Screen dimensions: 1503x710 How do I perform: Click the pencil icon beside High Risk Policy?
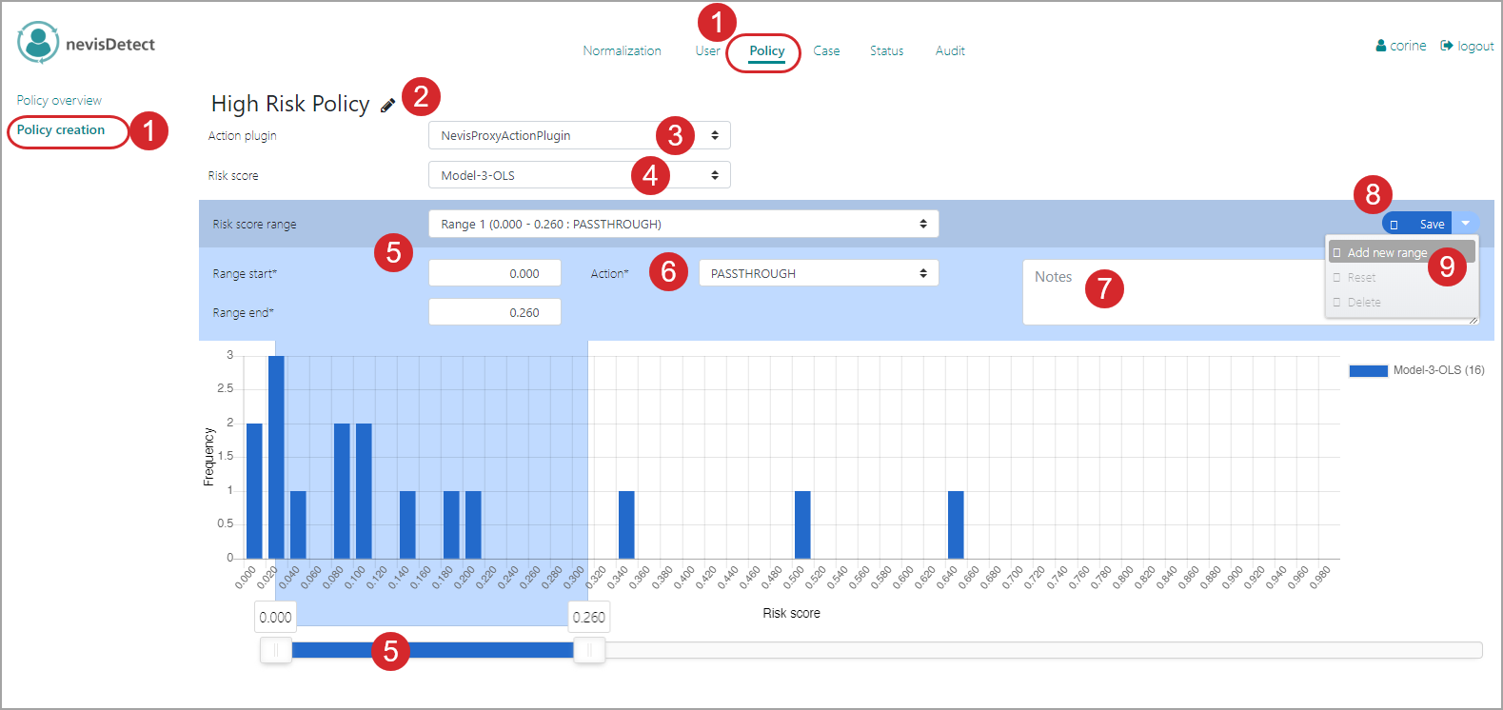pos(387,106)
